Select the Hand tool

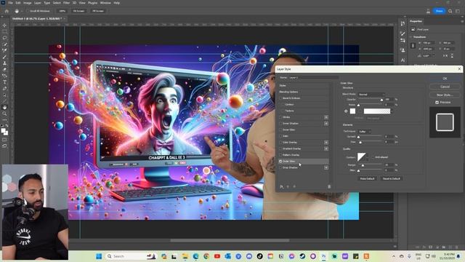point(4,107)
